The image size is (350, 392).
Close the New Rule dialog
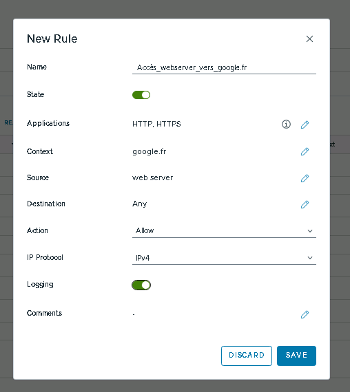click(309, 39)
